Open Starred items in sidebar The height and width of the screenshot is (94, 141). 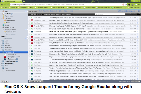point(9,16)
